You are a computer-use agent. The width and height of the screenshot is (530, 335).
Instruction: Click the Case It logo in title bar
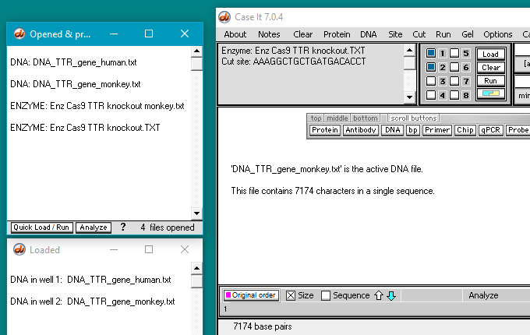[224, 17]
